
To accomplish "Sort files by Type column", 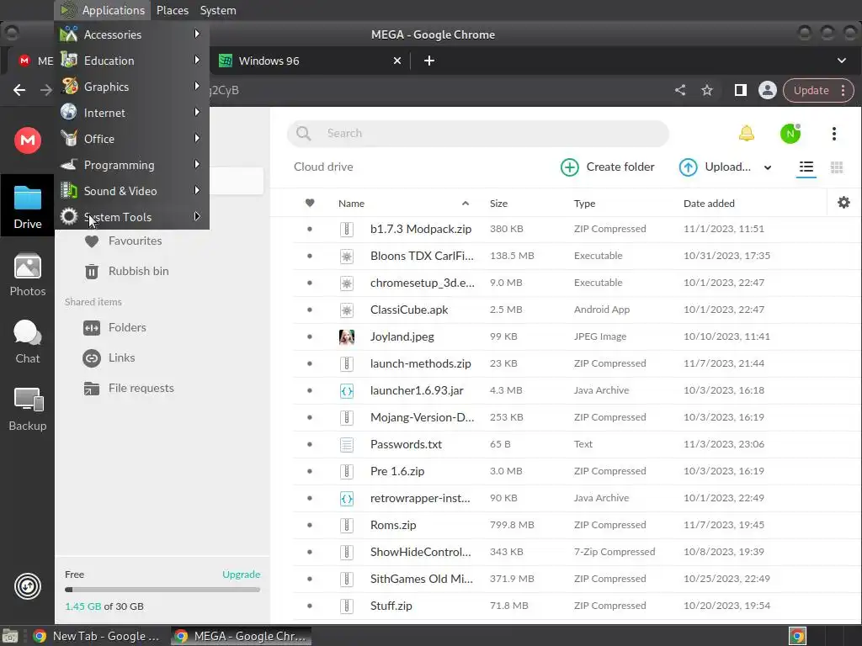I will (584, 204).
